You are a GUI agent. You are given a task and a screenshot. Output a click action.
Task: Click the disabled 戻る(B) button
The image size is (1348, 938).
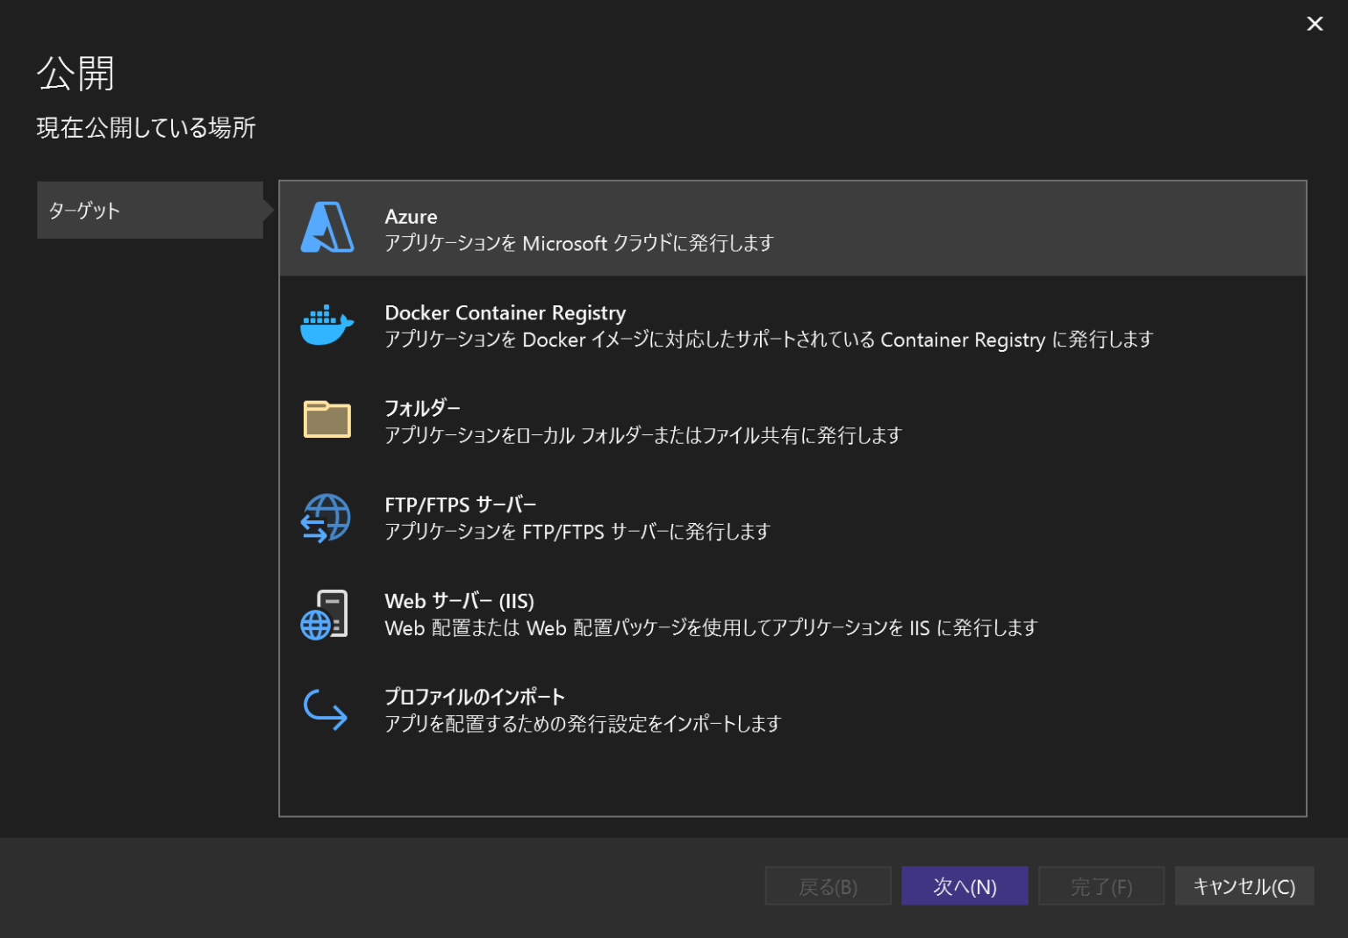point(828,885)
